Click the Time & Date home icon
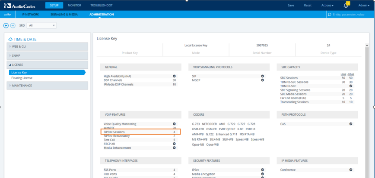Image resolution: width=375 pixels, height=178 pixels. [10, 39]
